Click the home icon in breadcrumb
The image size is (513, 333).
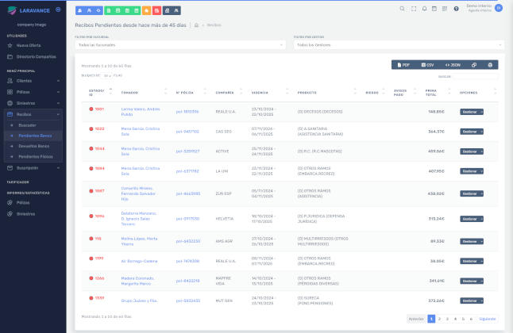pyautogui.click(x=196, y=25)
